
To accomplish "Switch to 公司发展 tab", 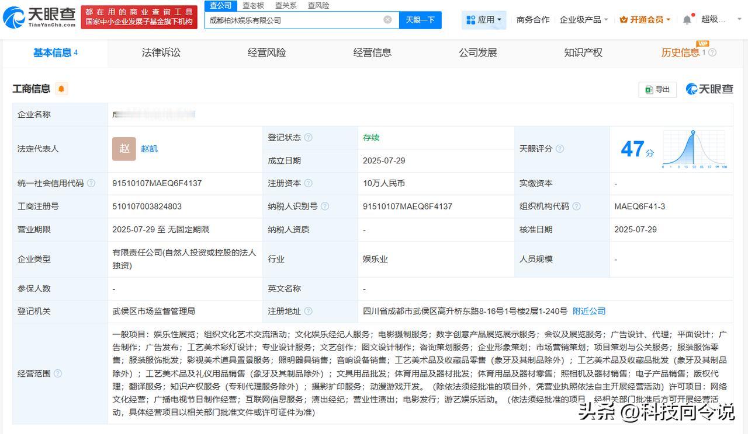I will click(478, 52).
